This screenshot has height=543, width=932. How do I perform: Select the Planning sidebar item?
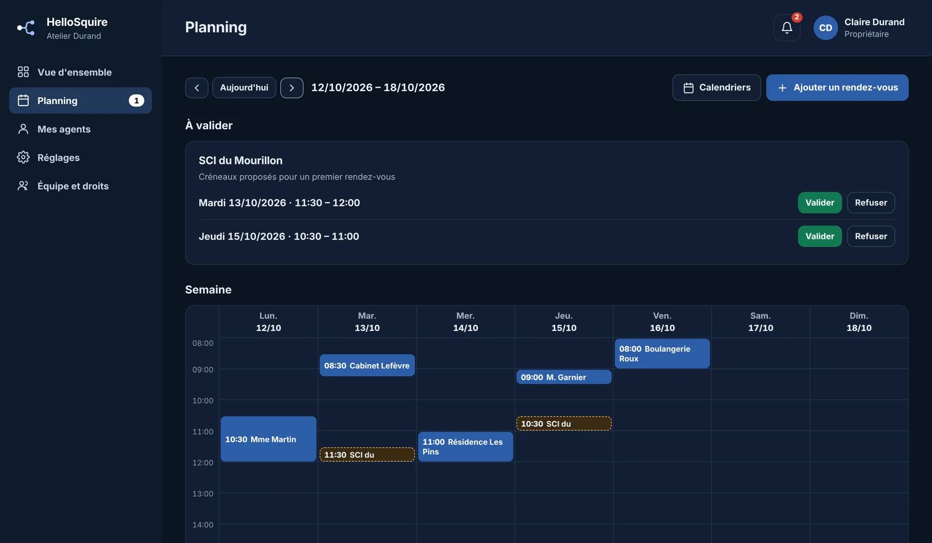[x=80, y=100]
